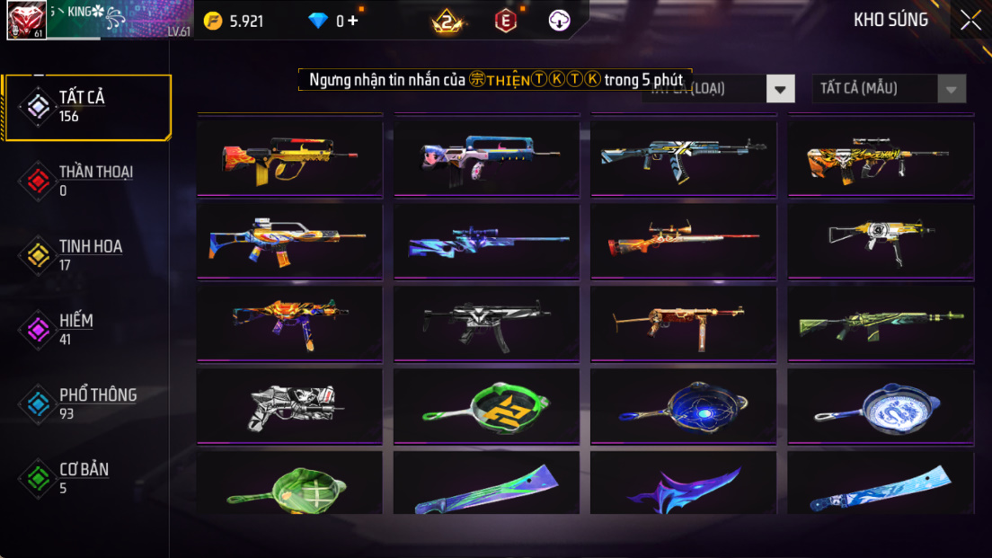Open the gold rank badge icon

tap(447, 22)
